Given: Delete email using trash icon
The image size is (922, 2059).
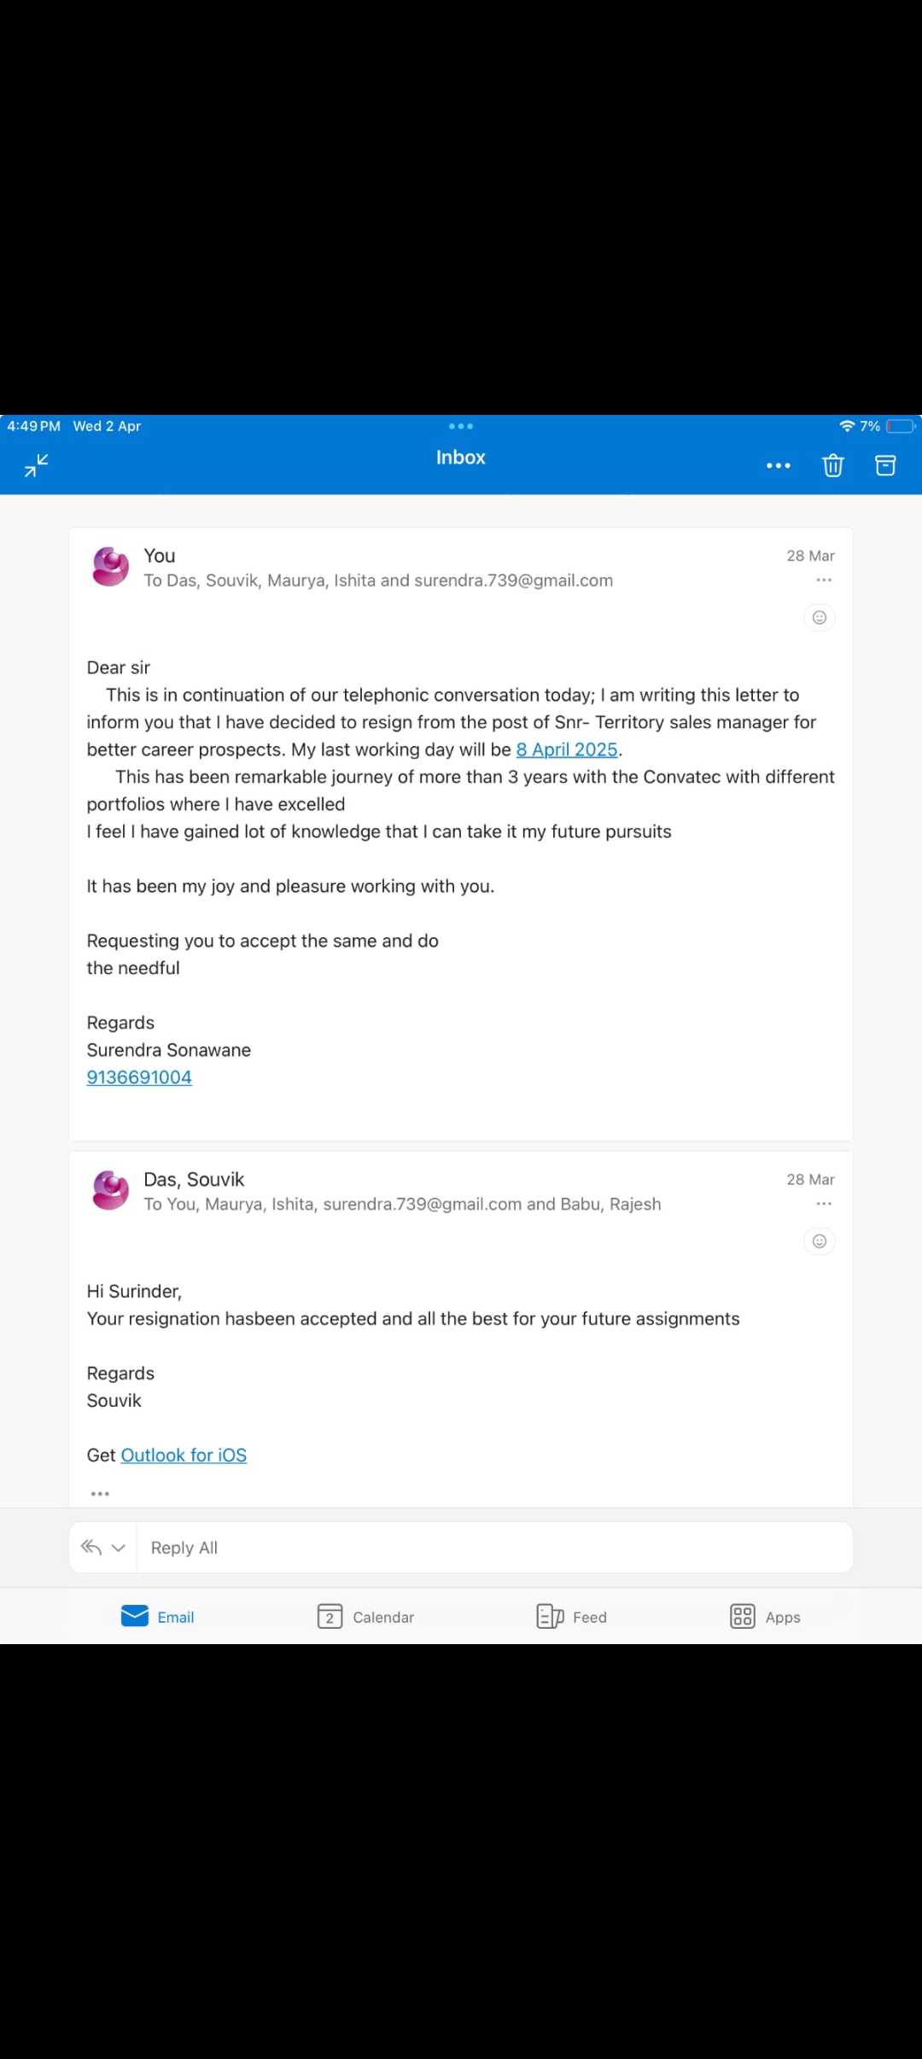Looking at the screenshot, I should click(x=832, y=465).
